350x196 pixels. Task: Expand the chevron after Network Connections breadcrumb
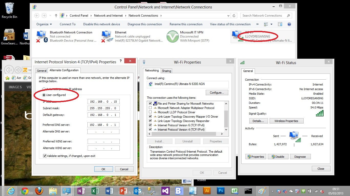pyautogui.click(x=161, y=16)
